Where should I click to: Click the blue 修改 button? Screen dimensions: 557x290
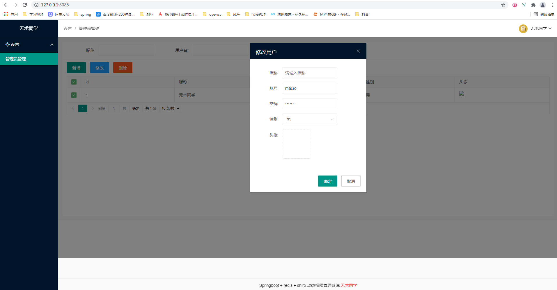pos(100,68)
